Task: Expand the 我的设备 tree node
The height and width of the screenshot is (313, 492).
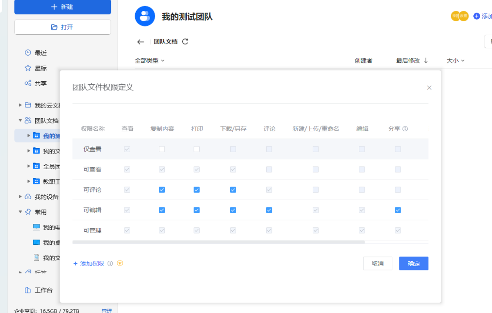Action: (x=20, y=197)
